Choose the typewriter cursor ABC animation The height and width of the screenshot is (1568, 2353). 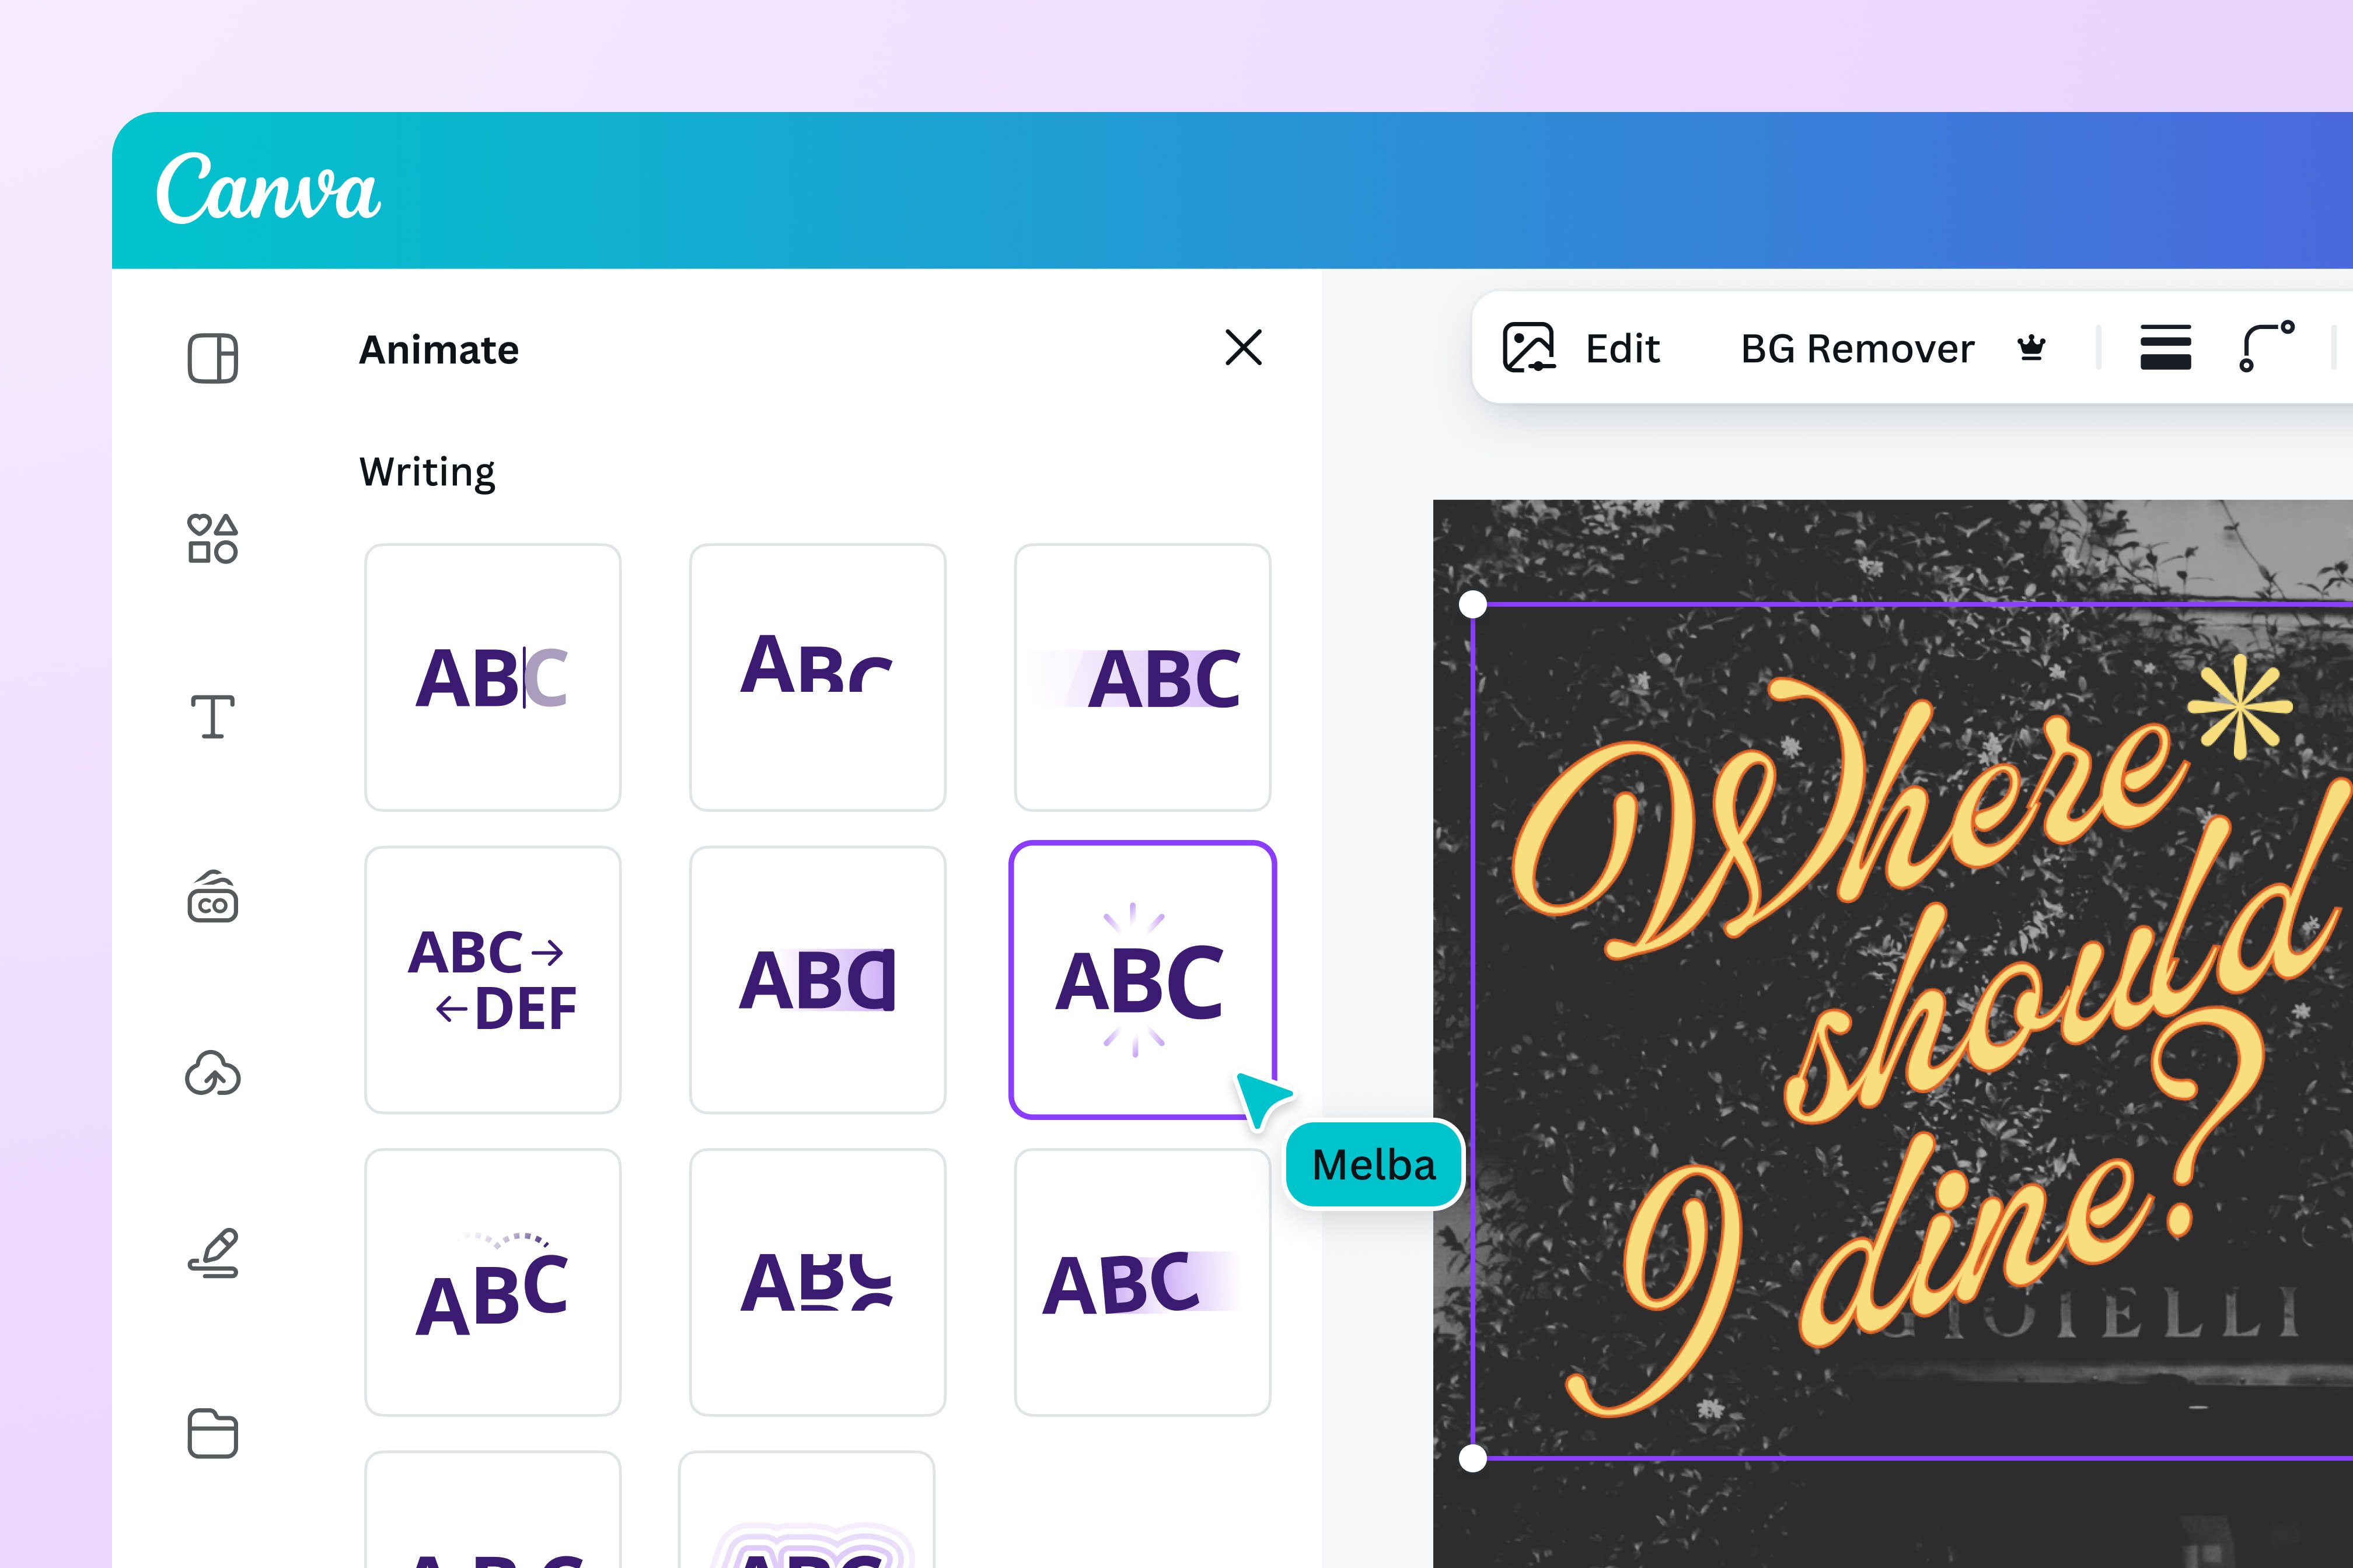tap(492, 677)
